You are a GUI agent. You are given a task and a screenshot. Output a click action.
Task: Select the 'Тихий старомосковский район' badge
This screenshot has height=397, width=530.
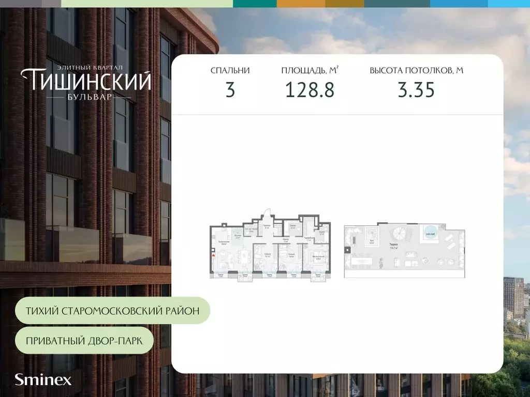click(x=112, y=311)
